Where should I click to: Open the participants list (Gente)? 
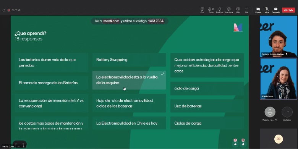(x=211, y=10)
